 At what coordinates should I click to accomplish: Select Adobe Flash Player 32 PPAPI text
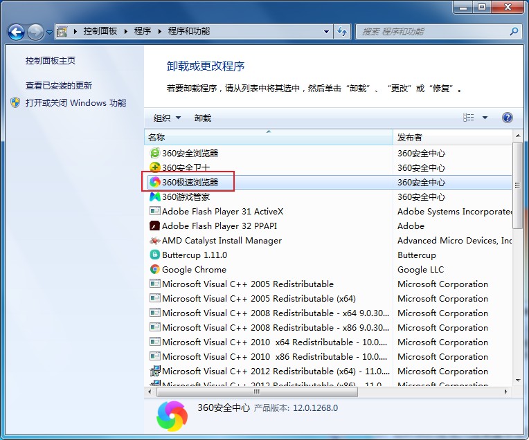click(x=219, y=226)
